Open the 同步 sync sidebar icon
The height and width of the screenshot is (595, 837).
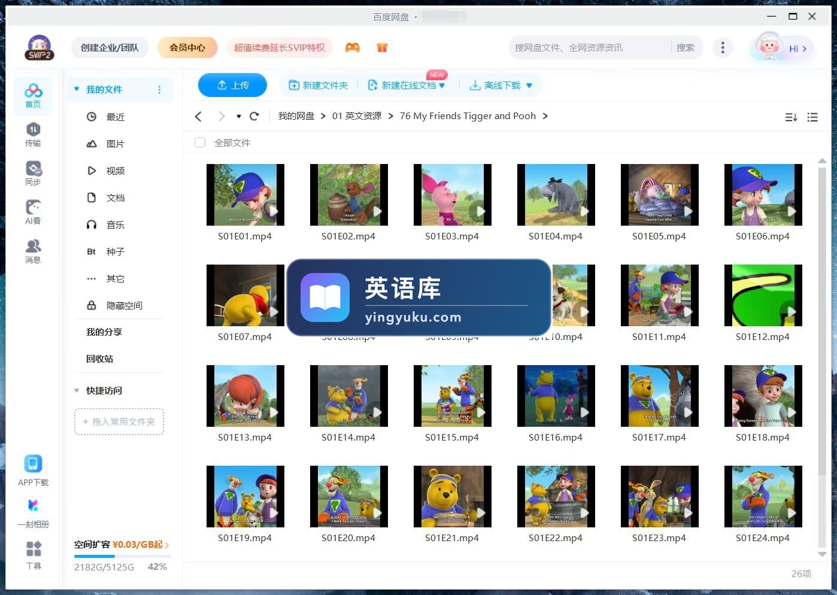pyautogui.click(x=33, y=174)
